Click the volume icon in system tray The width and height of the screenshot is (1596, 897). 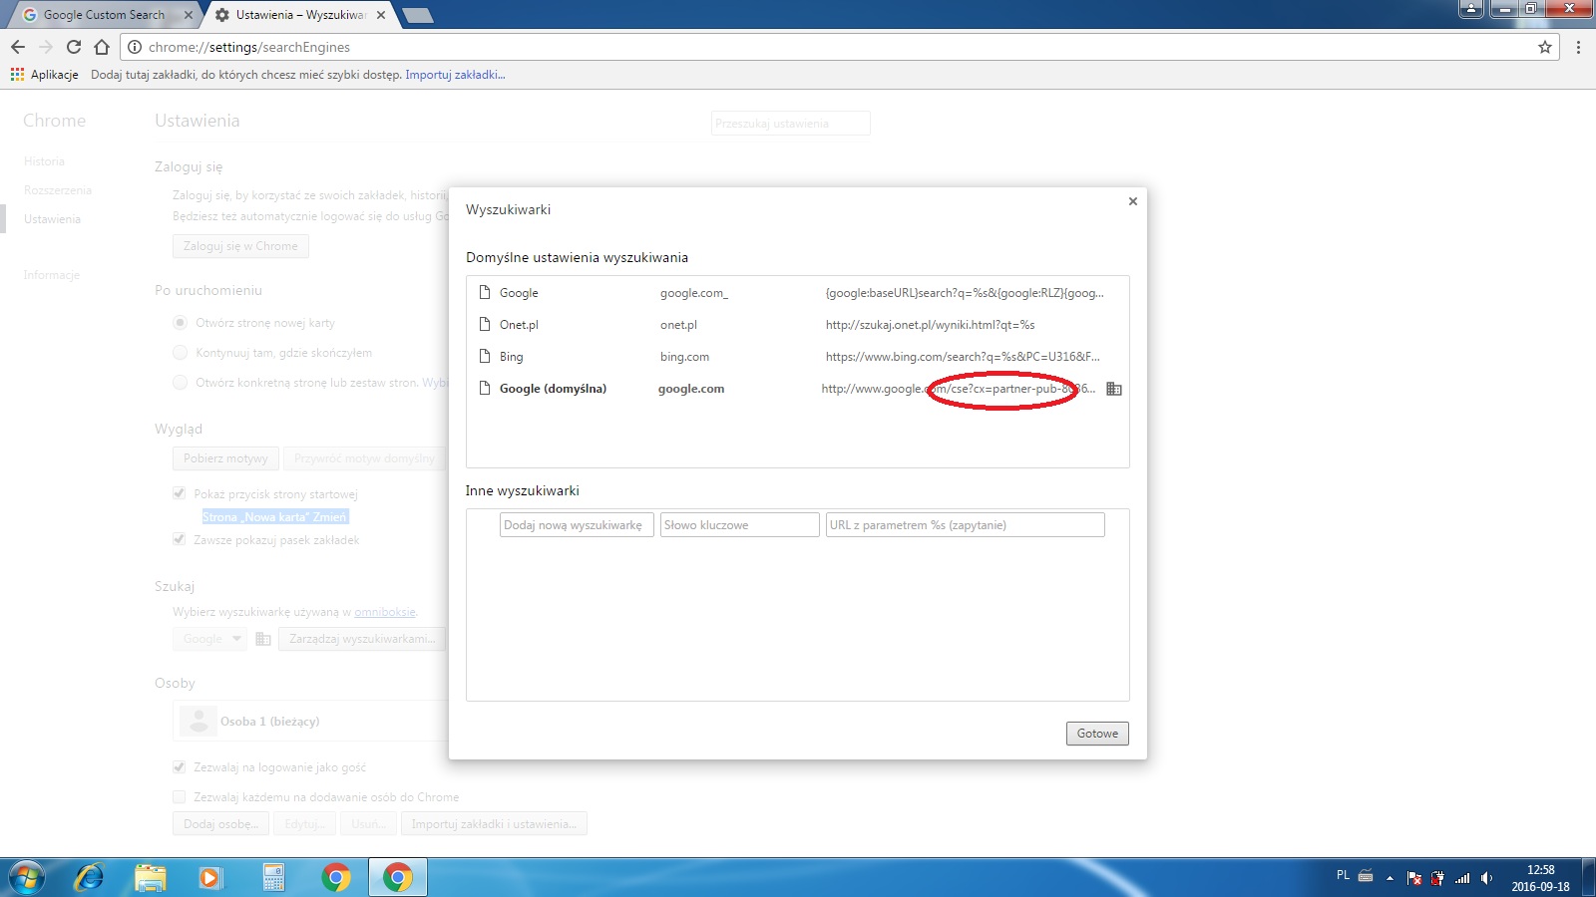[1486, 878]
